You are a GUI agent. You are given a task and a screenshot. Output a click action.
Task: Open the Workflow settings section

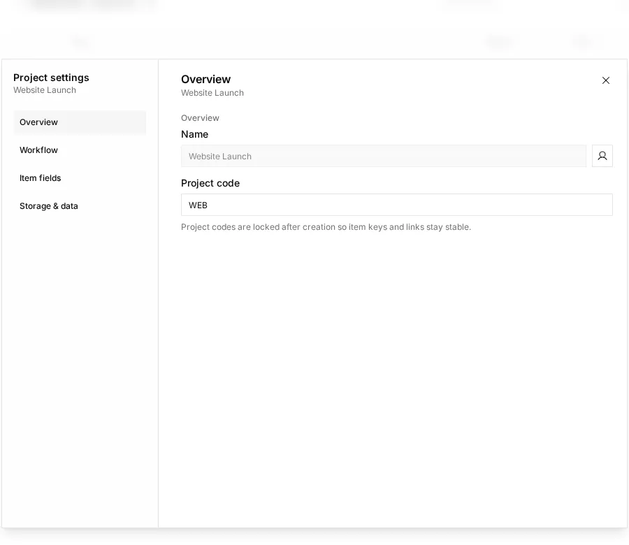click(80, 150)
